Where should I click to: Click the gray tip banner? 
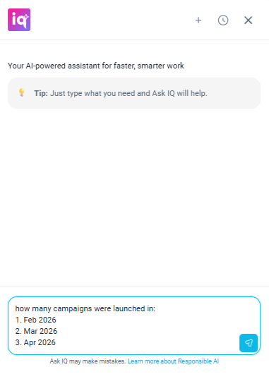coord(134,93)
